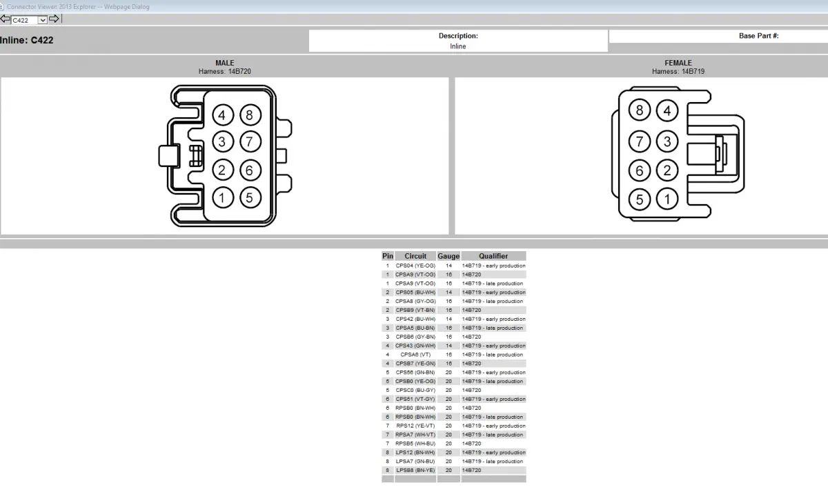Select circuit CPSA5 (BU-BN) cell
Viewport: 828px width, 494px height.
tap(415, 328)
